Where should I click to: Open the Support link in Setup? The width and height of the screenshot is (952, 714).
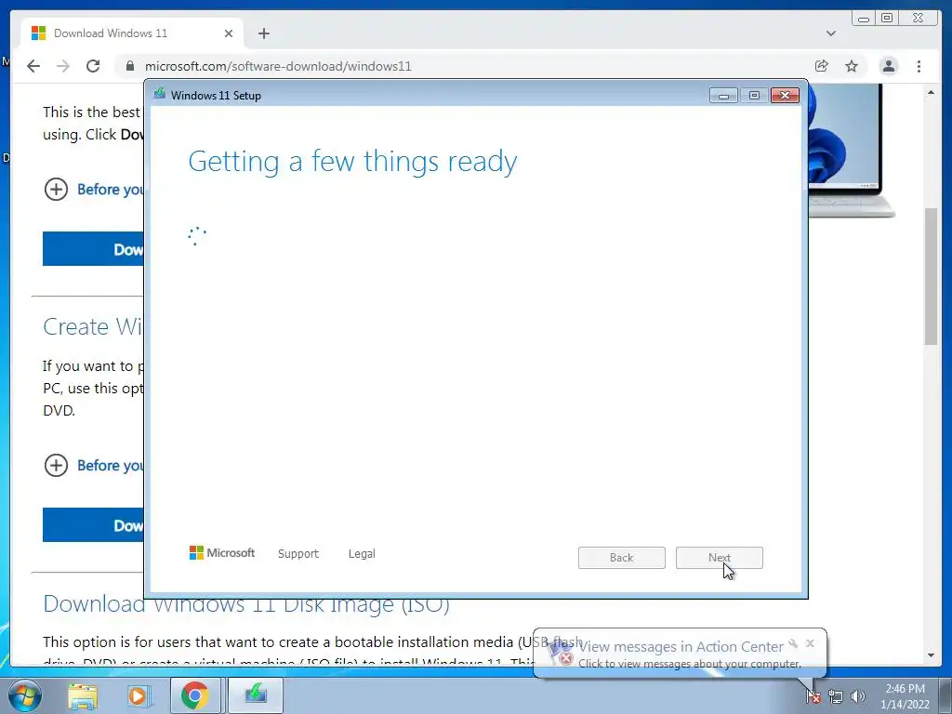(298, 554)
